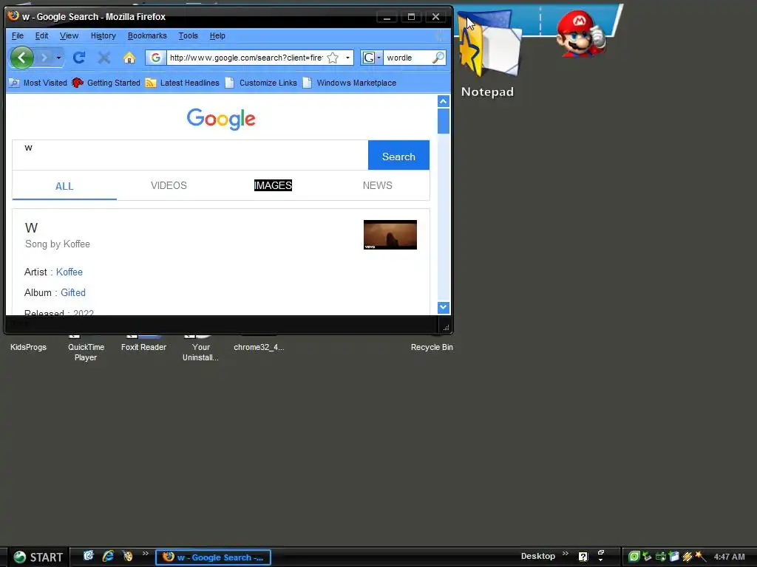
Task: Click the blue Search button
Action: pos(398,155)
